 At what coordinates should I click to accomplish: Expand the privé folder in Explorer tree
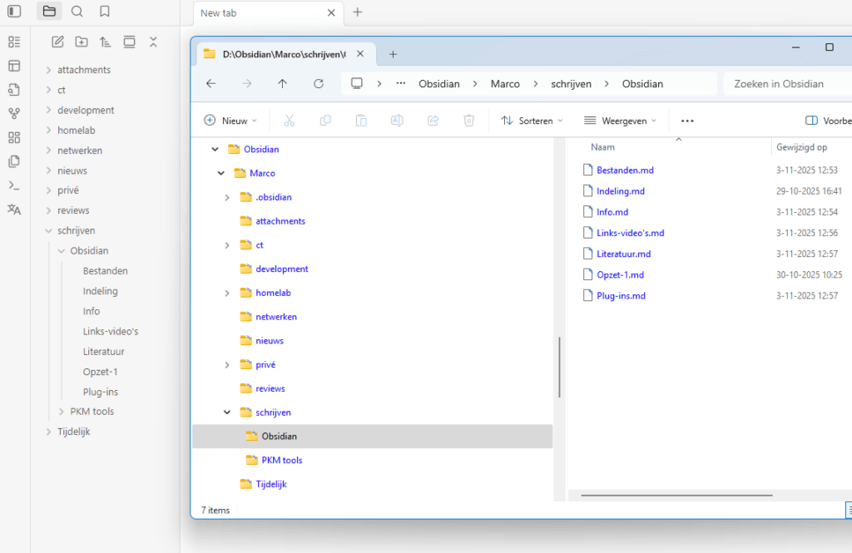227,364
